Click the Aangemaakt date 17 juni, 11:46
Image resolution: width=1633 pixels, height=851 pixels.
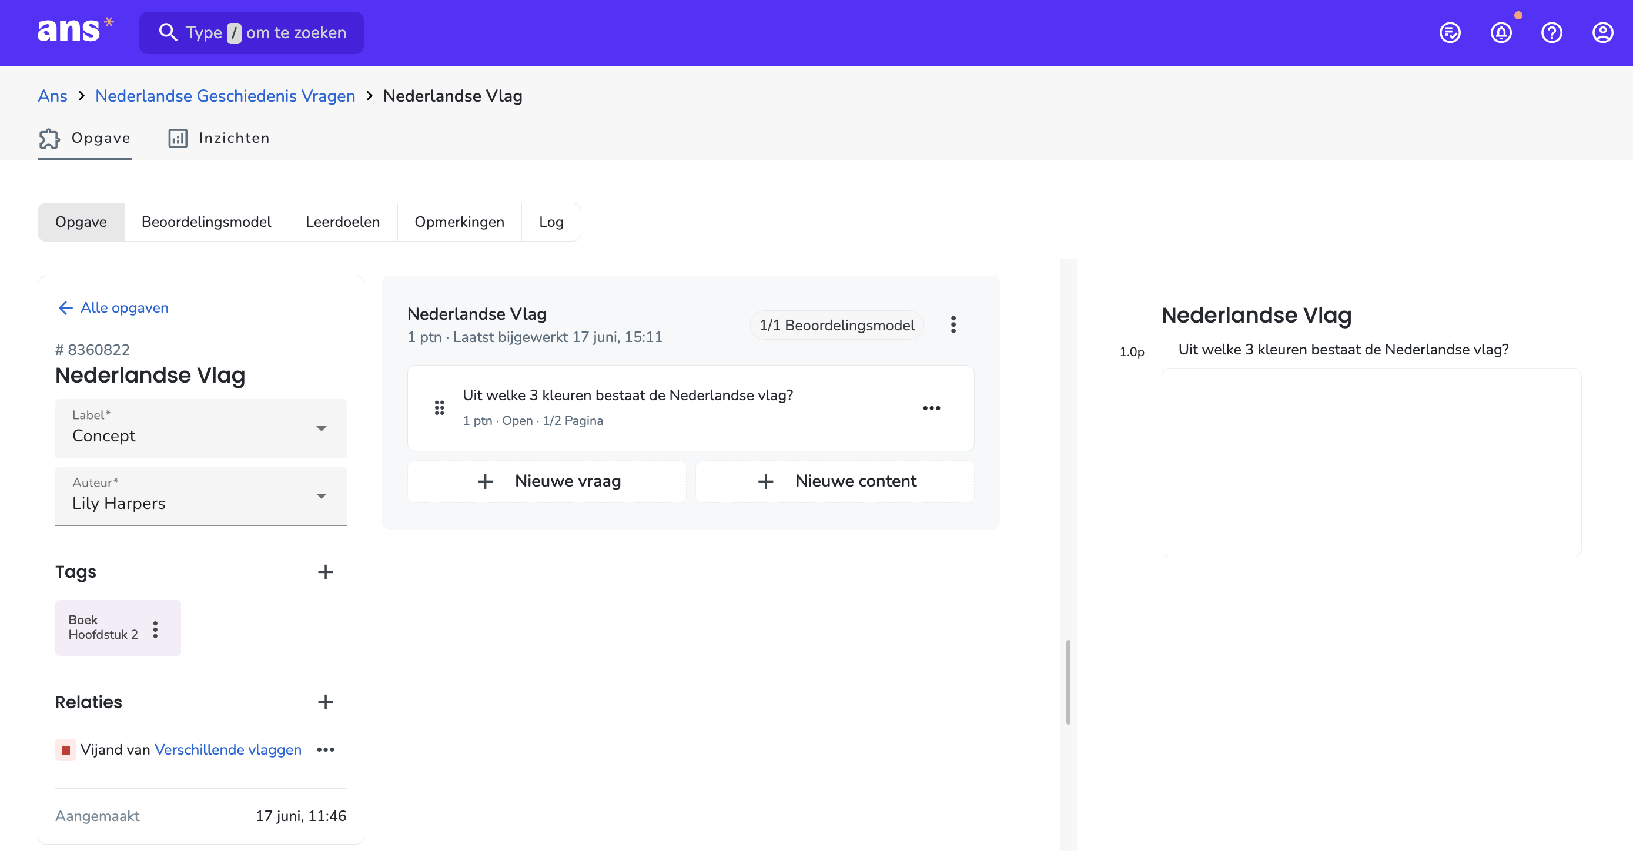(x=300, y=816)
